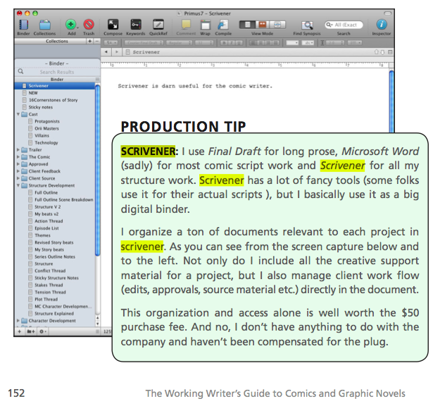Open the line spacing dropdown

(335, 43)
